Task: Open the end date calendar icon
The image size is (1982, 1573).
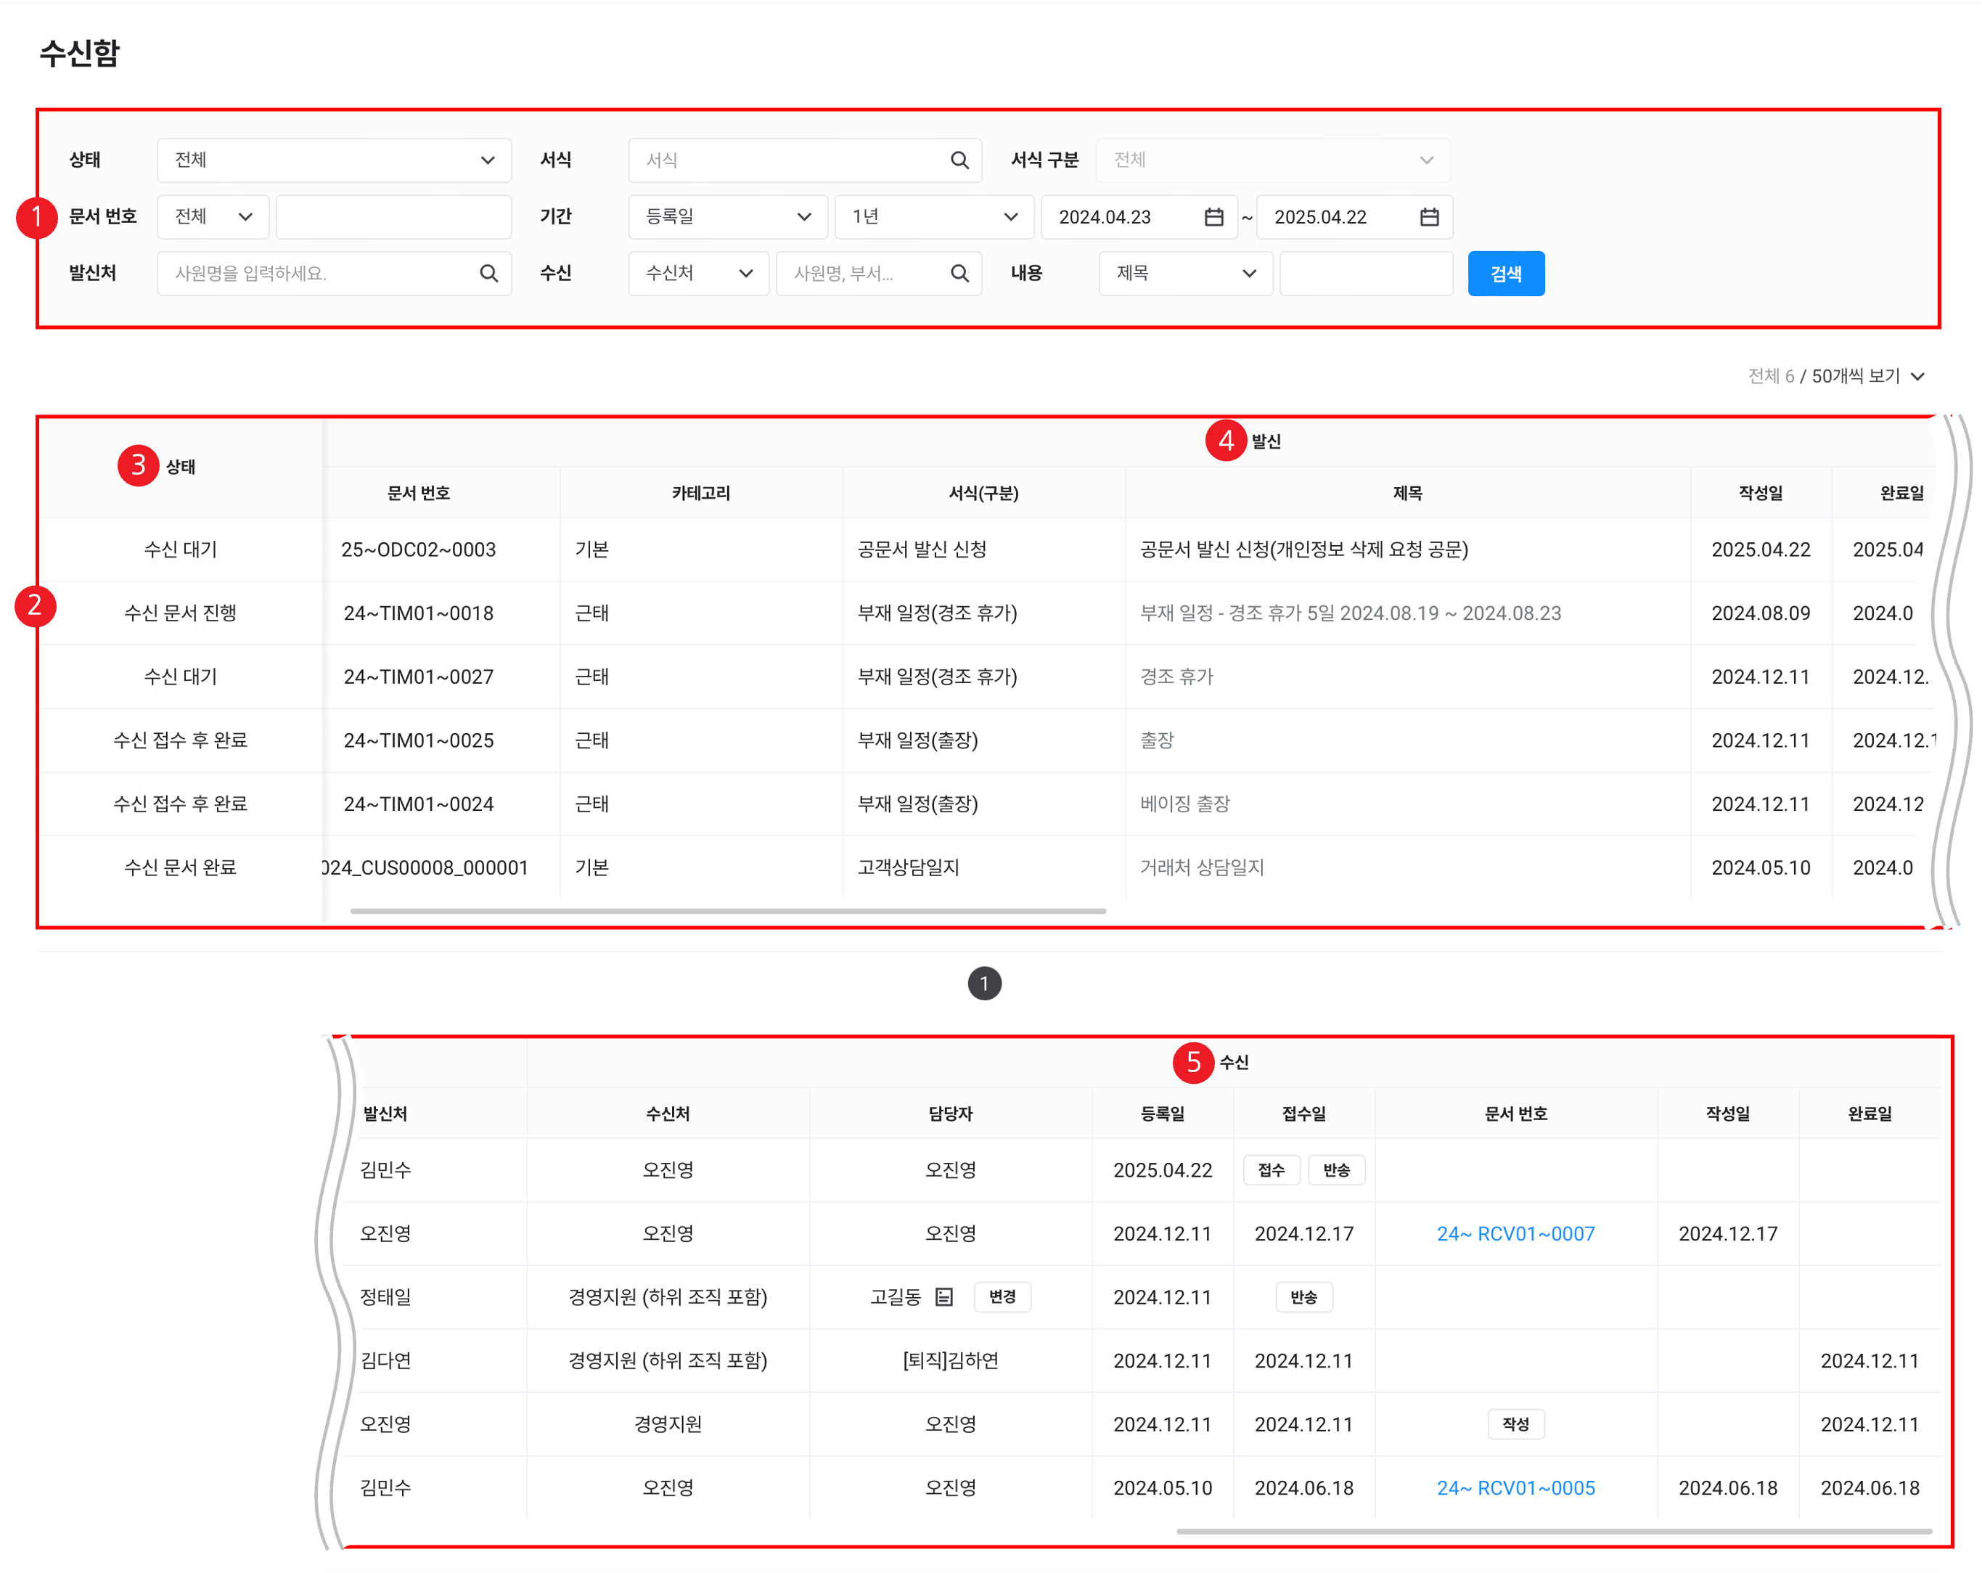Action: tap(1428, 217)
